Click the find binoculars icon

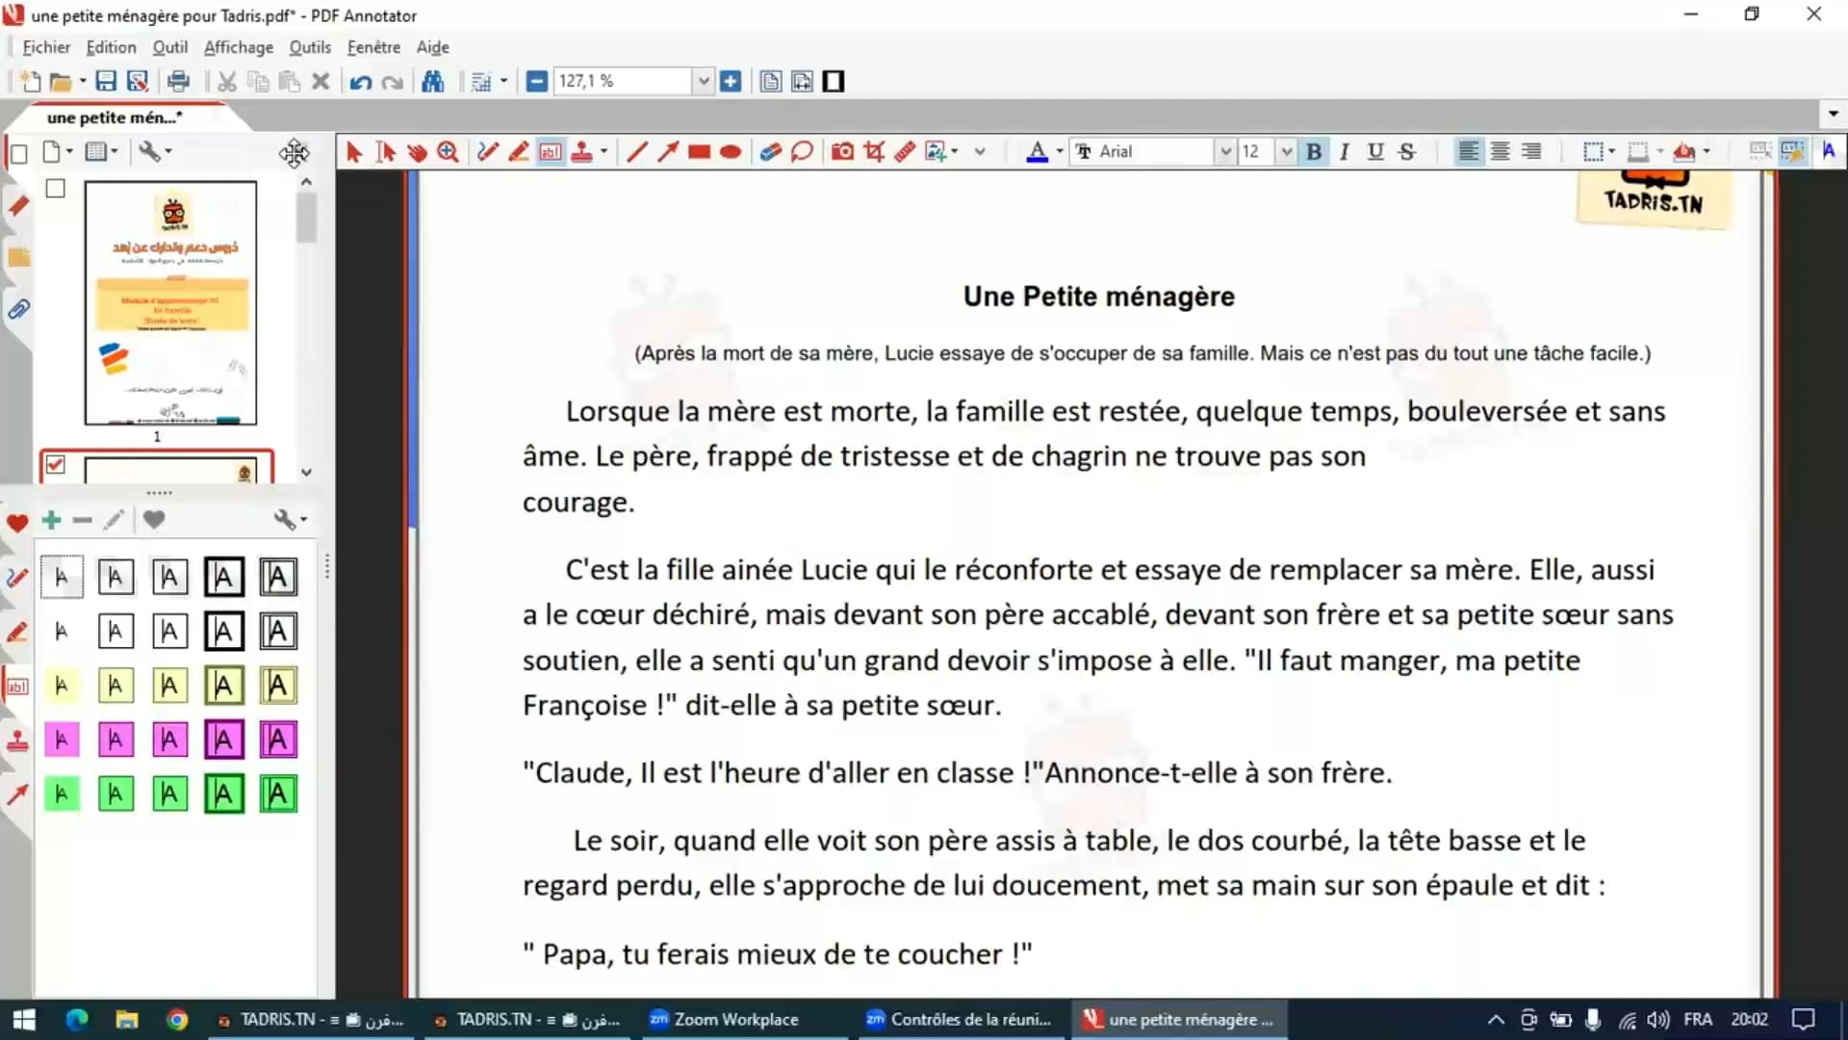(x=433, y=82)
